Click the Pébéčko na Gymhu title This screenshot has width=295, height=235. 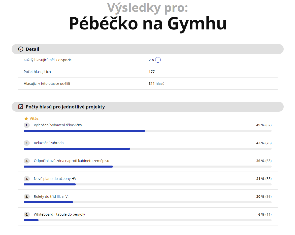(148, 24)
